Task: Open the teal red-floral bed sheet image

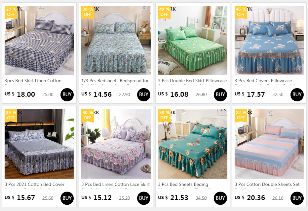Action: pos(192,144)
